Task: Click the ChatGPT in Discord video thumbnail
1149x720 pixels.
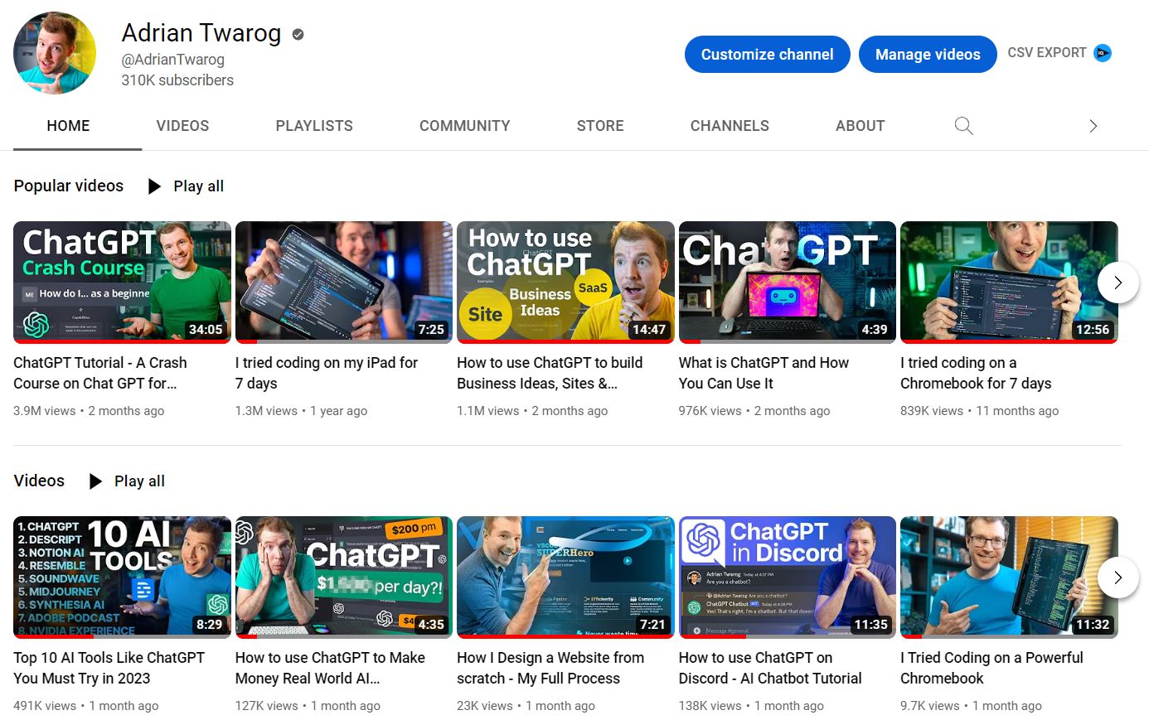Action: (x=788, y=577)
